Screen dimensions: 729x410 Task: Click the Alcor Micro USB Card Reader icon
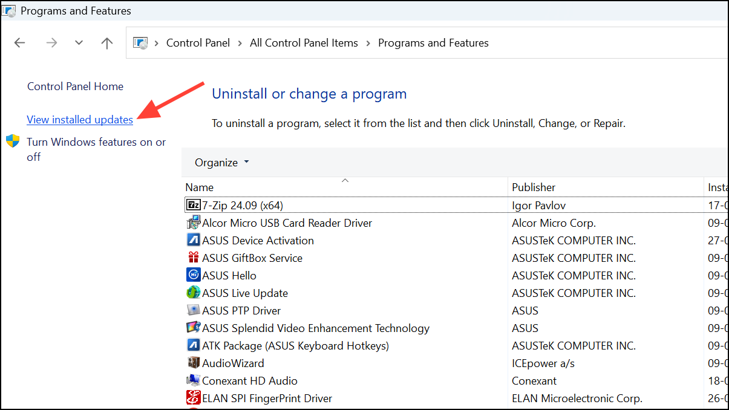[193, 223]
